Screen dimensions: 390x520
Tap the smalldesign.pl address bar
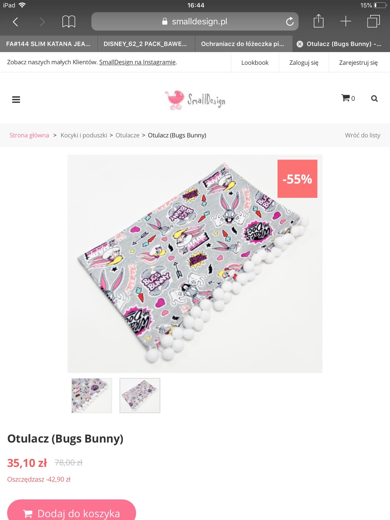click(195, 21)
